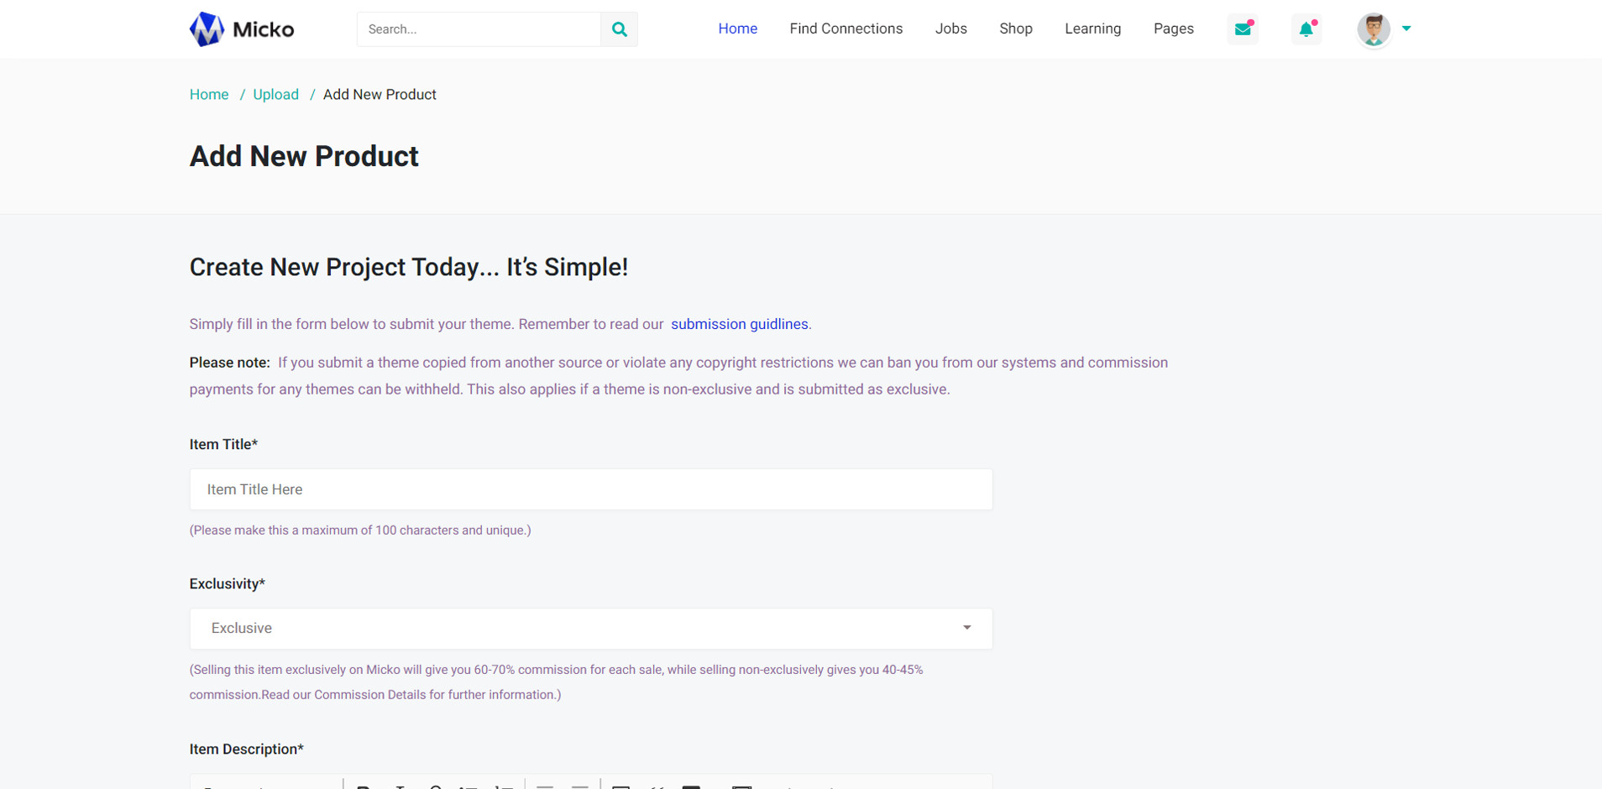Viewport: 1602px width, 789px height.
Task: Click the Add New Product breadcrumb
Action: [380, 95]
